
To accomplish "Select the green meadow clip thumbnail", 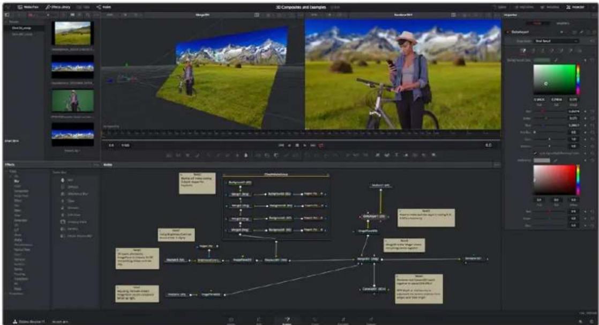I will [72, 33].
